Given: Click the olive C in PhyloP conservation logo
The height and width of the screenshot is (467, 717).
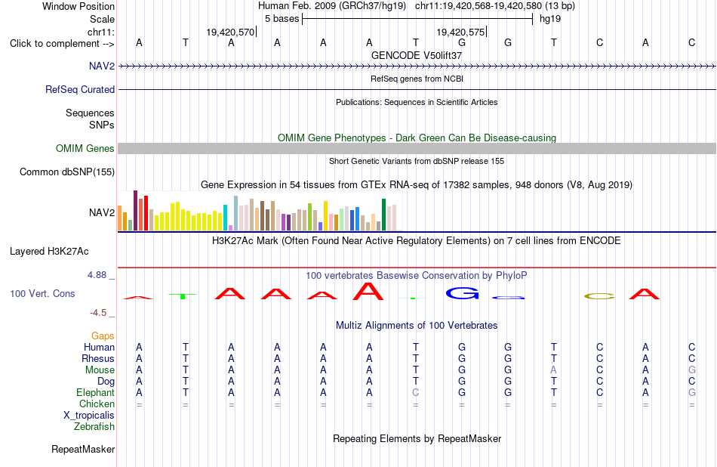Looking at the screenshot, I should coord(599,296).
